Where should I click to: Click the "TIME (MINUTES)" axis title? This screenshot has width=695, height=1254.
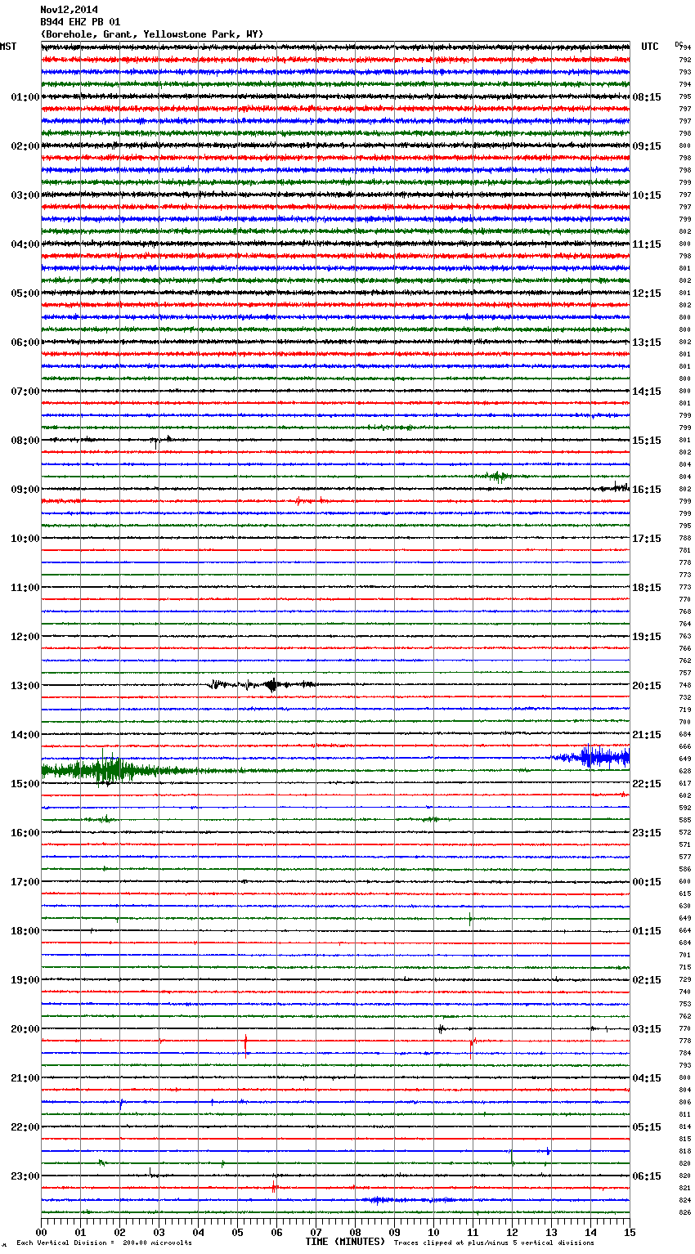click(344, 1242)
